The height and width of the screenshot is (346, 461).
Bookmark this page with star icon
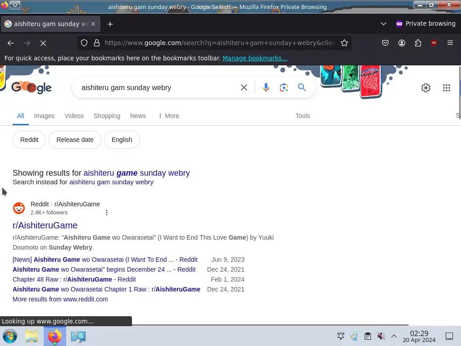344,43
